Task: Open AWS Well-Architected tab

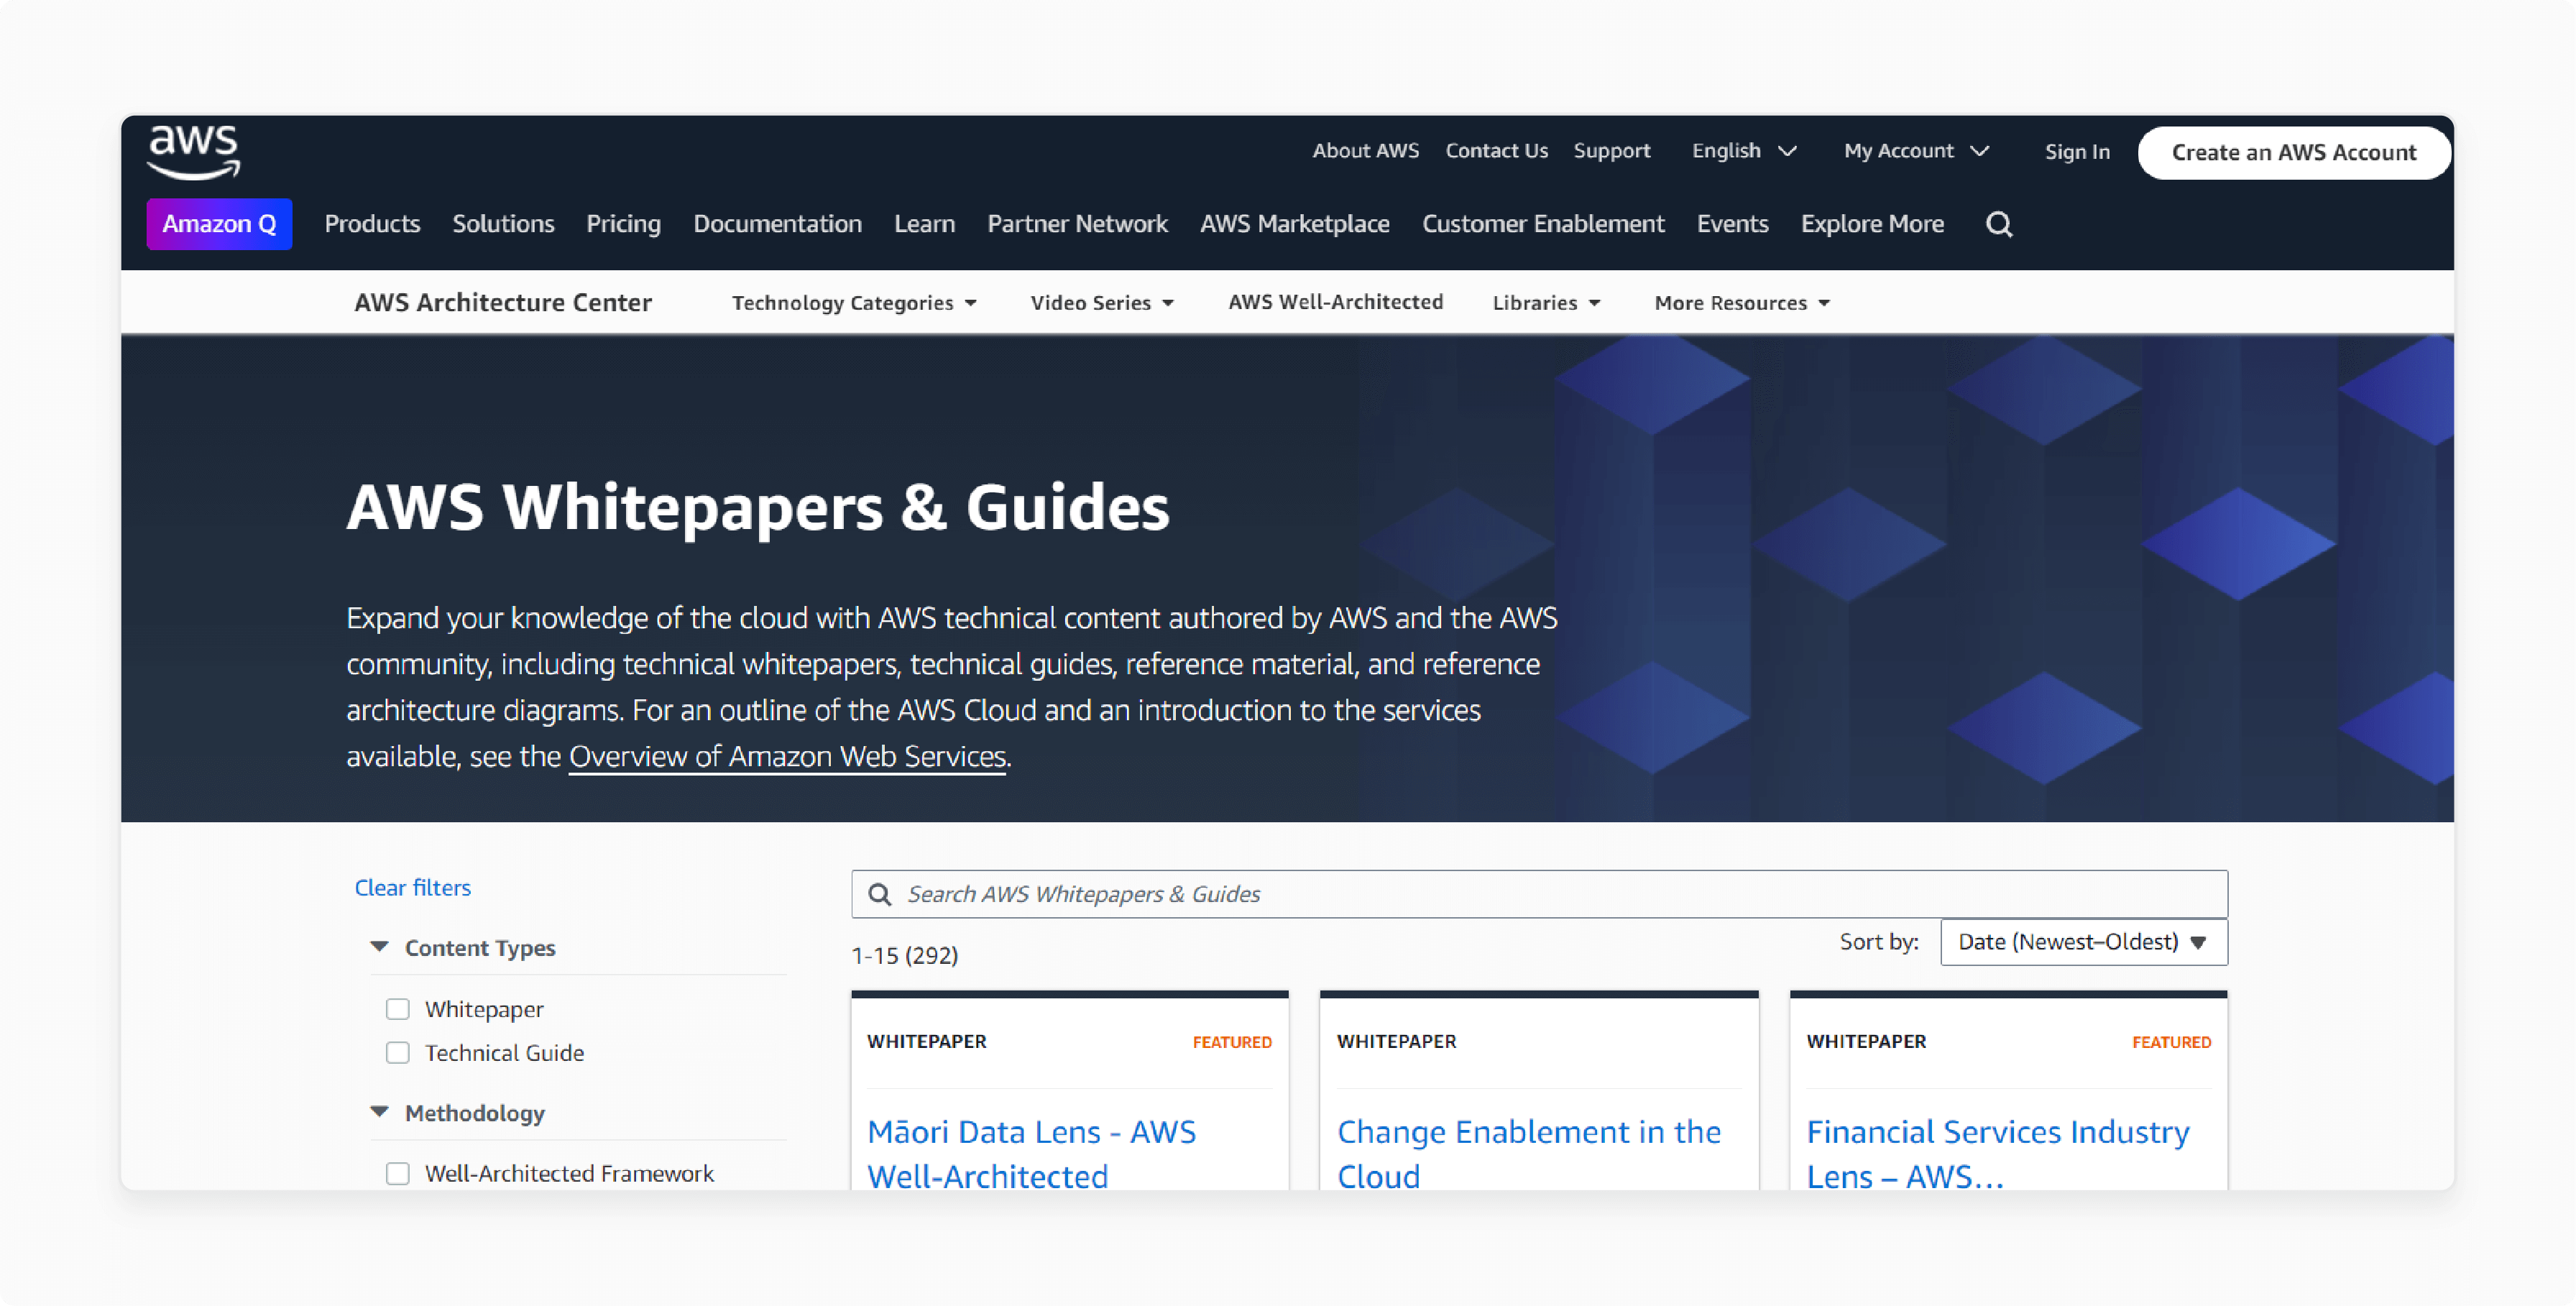Action: click(x=1335, y=302)
